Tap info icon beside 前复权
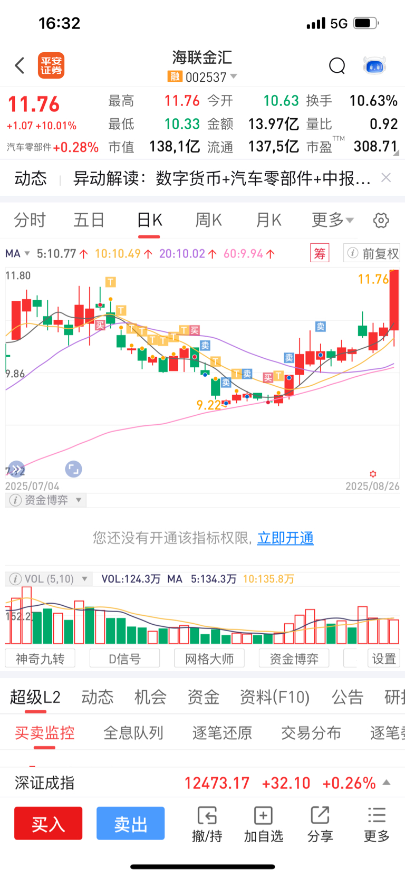 pyautogui.click(x=353, y=253)
